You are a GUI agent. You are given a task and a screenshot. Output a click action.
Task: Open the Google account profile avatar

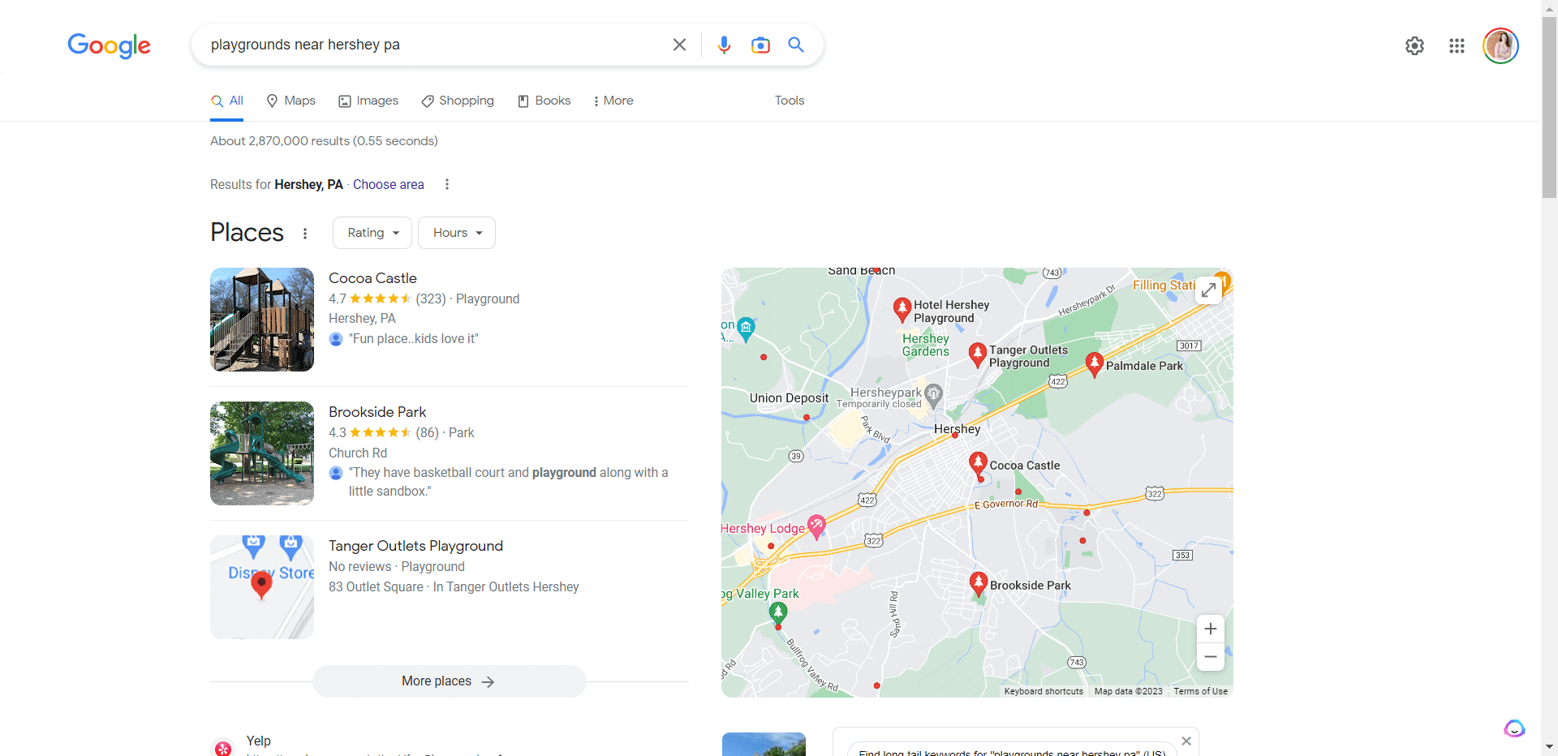(x=1500, y=45)
